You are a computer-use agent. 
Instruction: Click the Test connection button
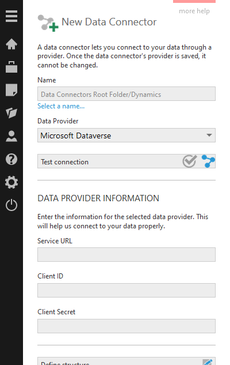point(126,161)
